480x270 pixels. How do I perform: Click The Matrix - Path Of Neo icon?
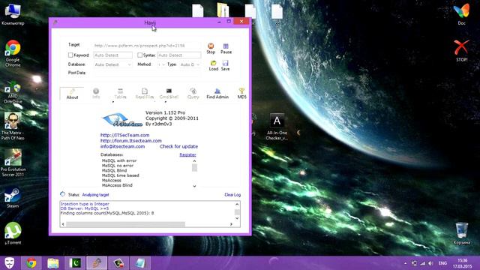point(13,126)
